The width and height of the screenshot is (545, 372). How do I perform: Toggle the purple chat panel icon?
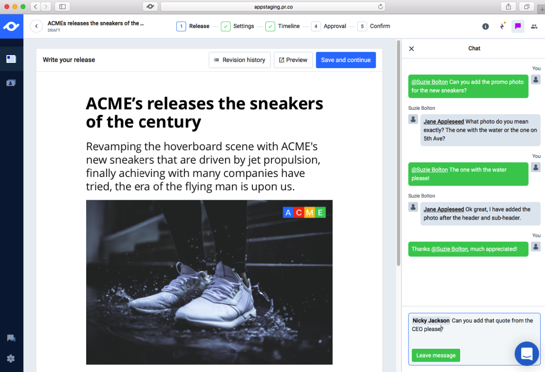(518, 26)
